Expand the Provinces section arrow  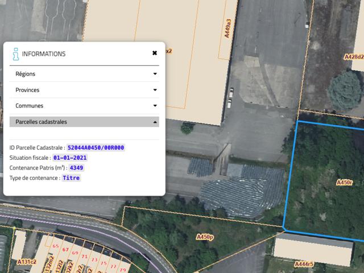[155, 90]
